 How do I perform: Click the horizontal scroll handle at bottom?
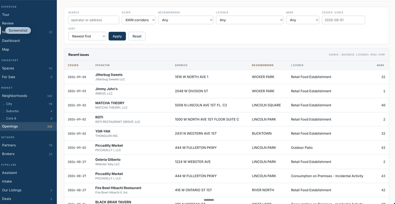click(x=209, y=200)
